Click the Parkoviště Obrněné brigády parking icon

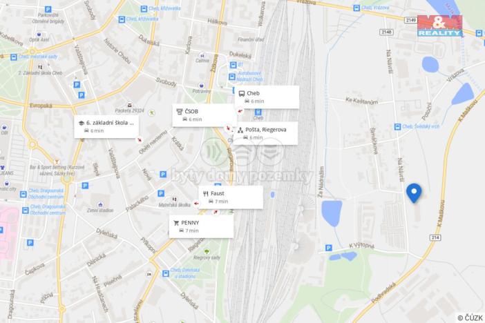point(48,10)
